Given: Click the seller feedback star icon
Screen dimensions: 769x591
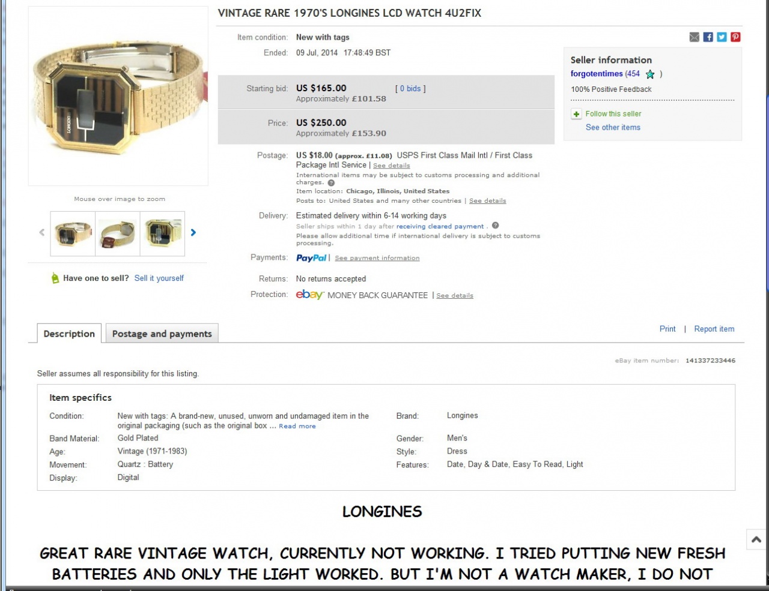Looking at the screenshot, I should 650,74.
